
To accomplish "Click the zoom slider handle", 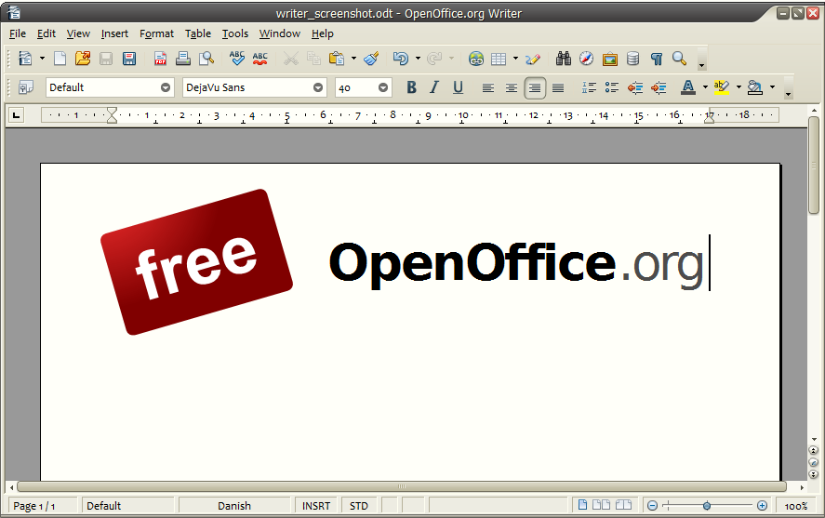I will click(707, 506).
